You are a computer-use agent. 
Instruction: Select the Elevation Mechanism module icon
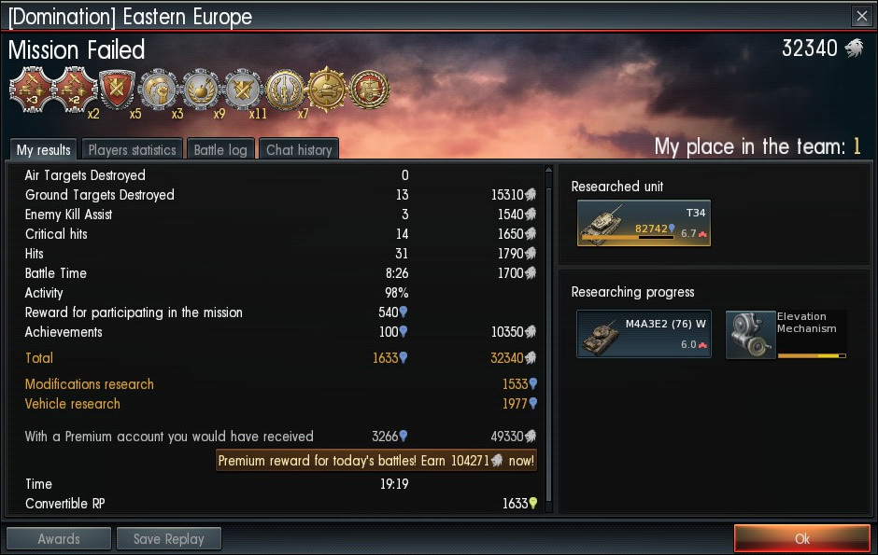pyautogui.click(x=750, y=334)
